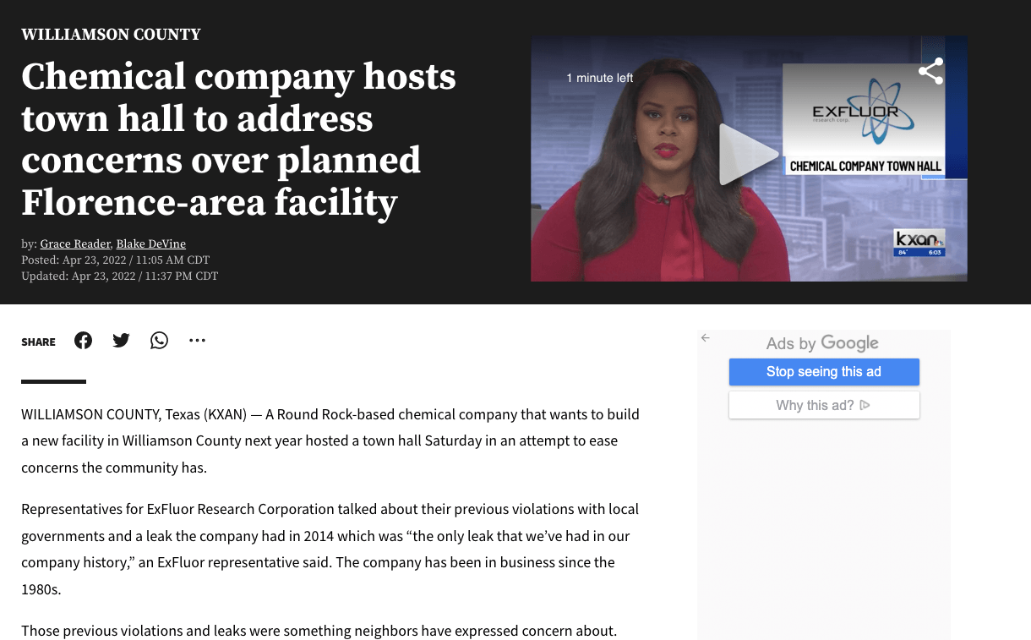The width and height of the screenshot is (1031, 640).
Task: Click 'Why this ad?' button
Action: pos(824,405)
